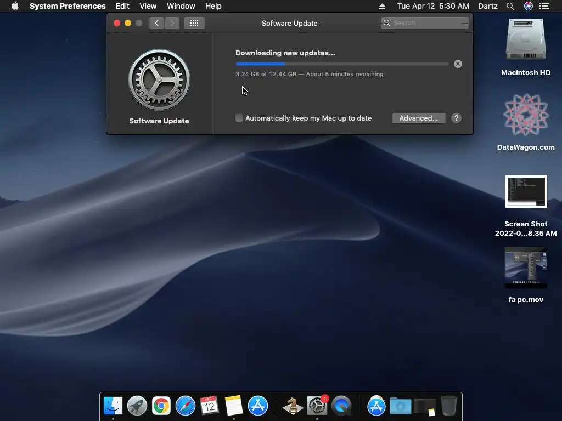The width and height of the screenshot is (562, 421).
Task: Minimize the Software Update window
Action: [127, 23]
